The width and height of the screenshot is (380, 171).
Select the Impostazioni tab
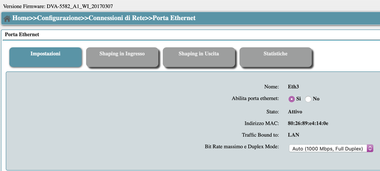[46, 57]
